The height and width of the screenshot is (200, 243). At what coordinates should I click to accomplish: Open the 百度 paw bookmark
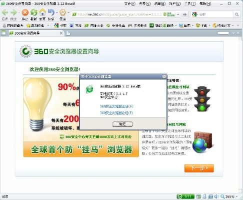coord(75,25)
